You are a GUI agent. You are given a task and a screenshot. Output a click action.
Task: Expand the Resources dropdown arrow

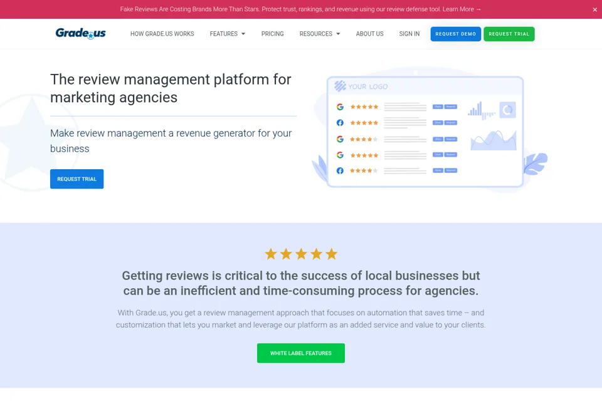(x=338, y=34)
